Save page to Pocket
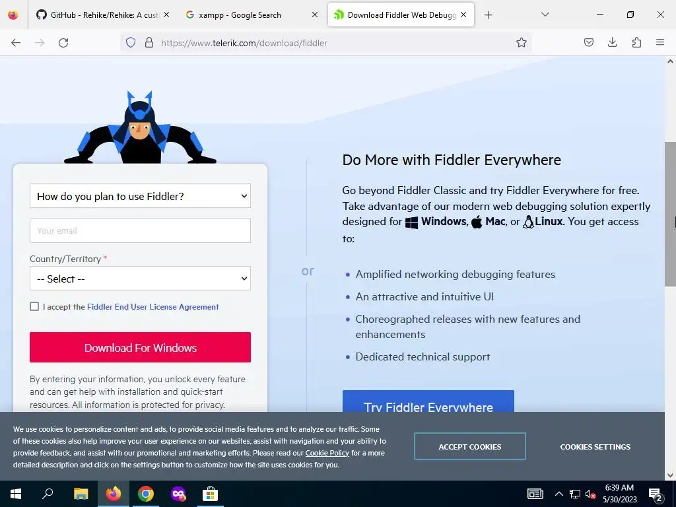676x507 pixels. pyautogui.click(x=588, y=42)
